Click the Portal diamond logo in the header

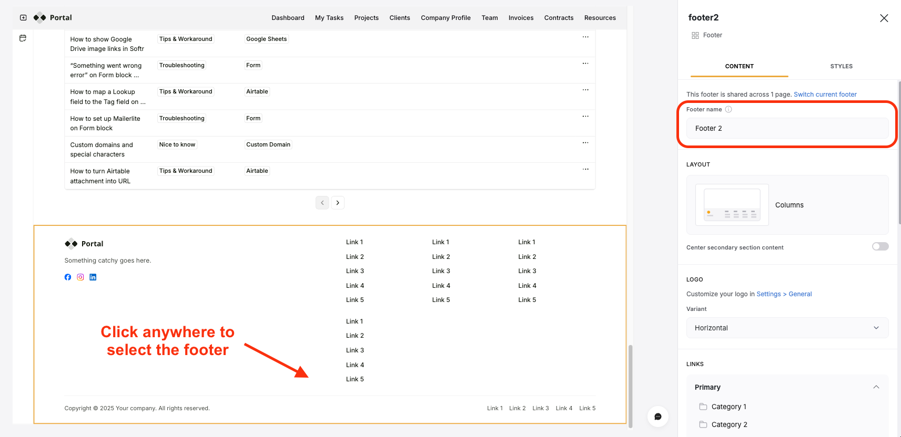pyautogui.click(x=40, y=17)
